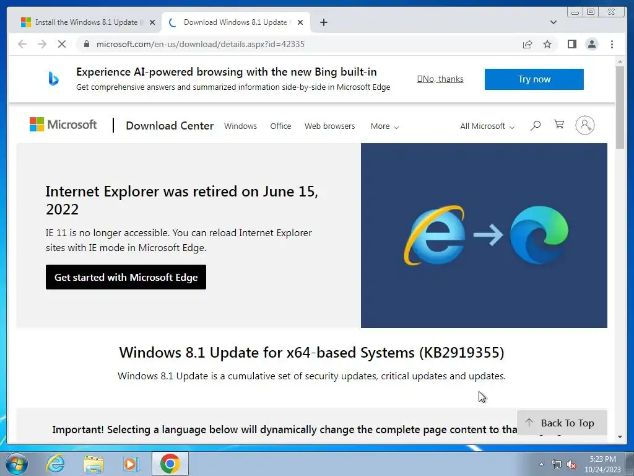
Task: Open the shopping cart icon
Action: pyautogui.click(x=559, y=124)
